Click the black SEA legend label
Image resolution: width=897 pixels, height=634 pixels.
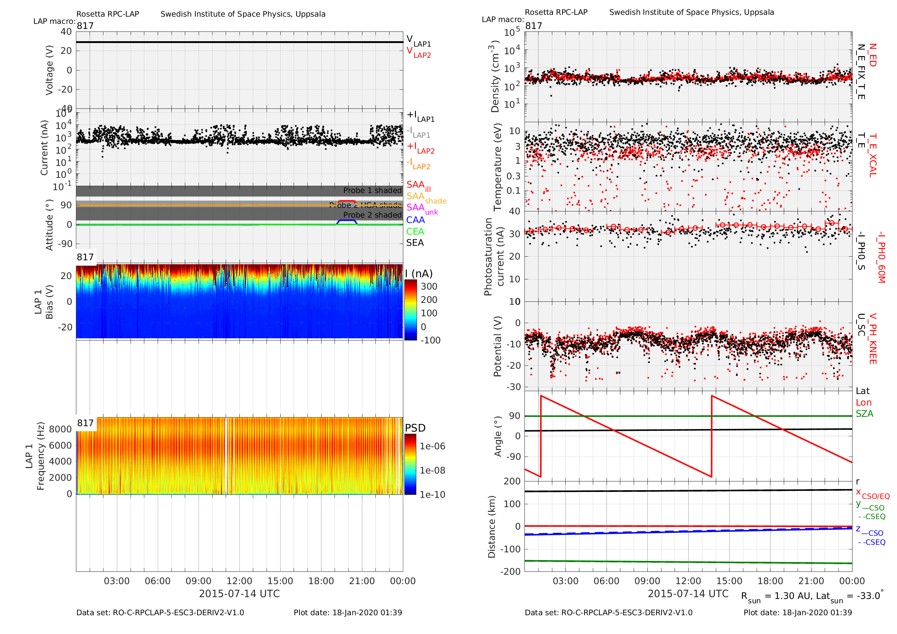point(415,243)
